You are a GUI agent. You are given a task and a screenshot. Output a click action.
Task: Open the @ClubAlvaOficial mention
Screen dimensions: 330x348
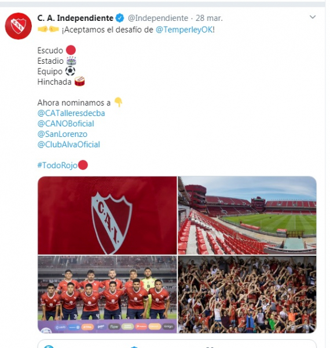coord(69,144)
